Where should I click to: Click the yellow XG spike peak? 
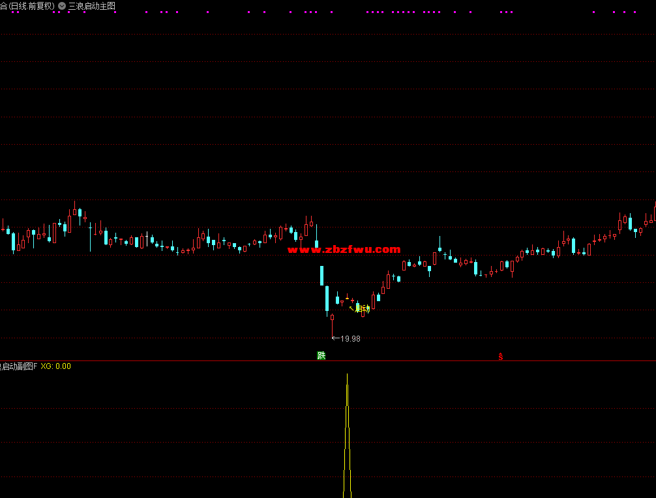[347, 375]
